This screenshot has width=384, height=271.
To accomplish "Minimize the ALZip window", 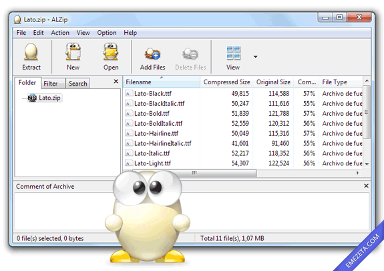I will (x=325, y=17).
